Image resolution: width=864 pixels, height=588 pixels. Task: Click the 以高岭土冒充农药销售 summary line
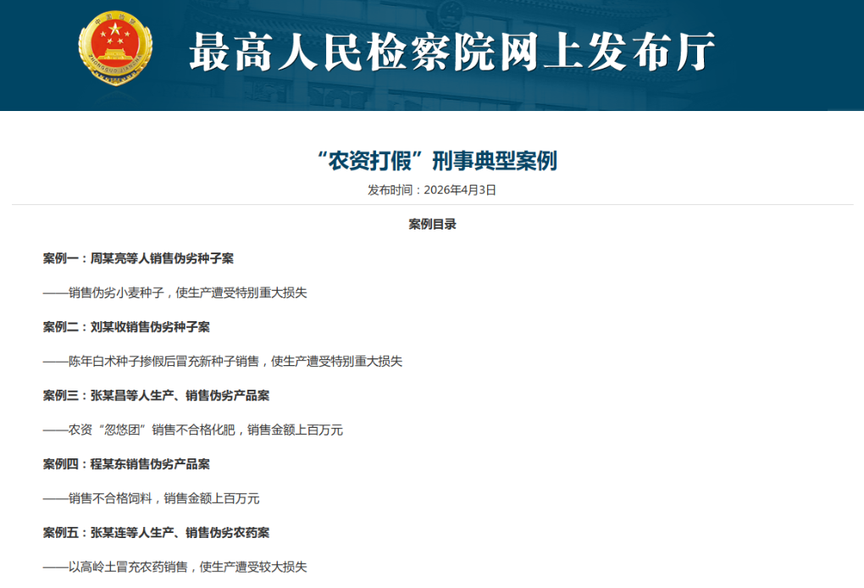174,568
